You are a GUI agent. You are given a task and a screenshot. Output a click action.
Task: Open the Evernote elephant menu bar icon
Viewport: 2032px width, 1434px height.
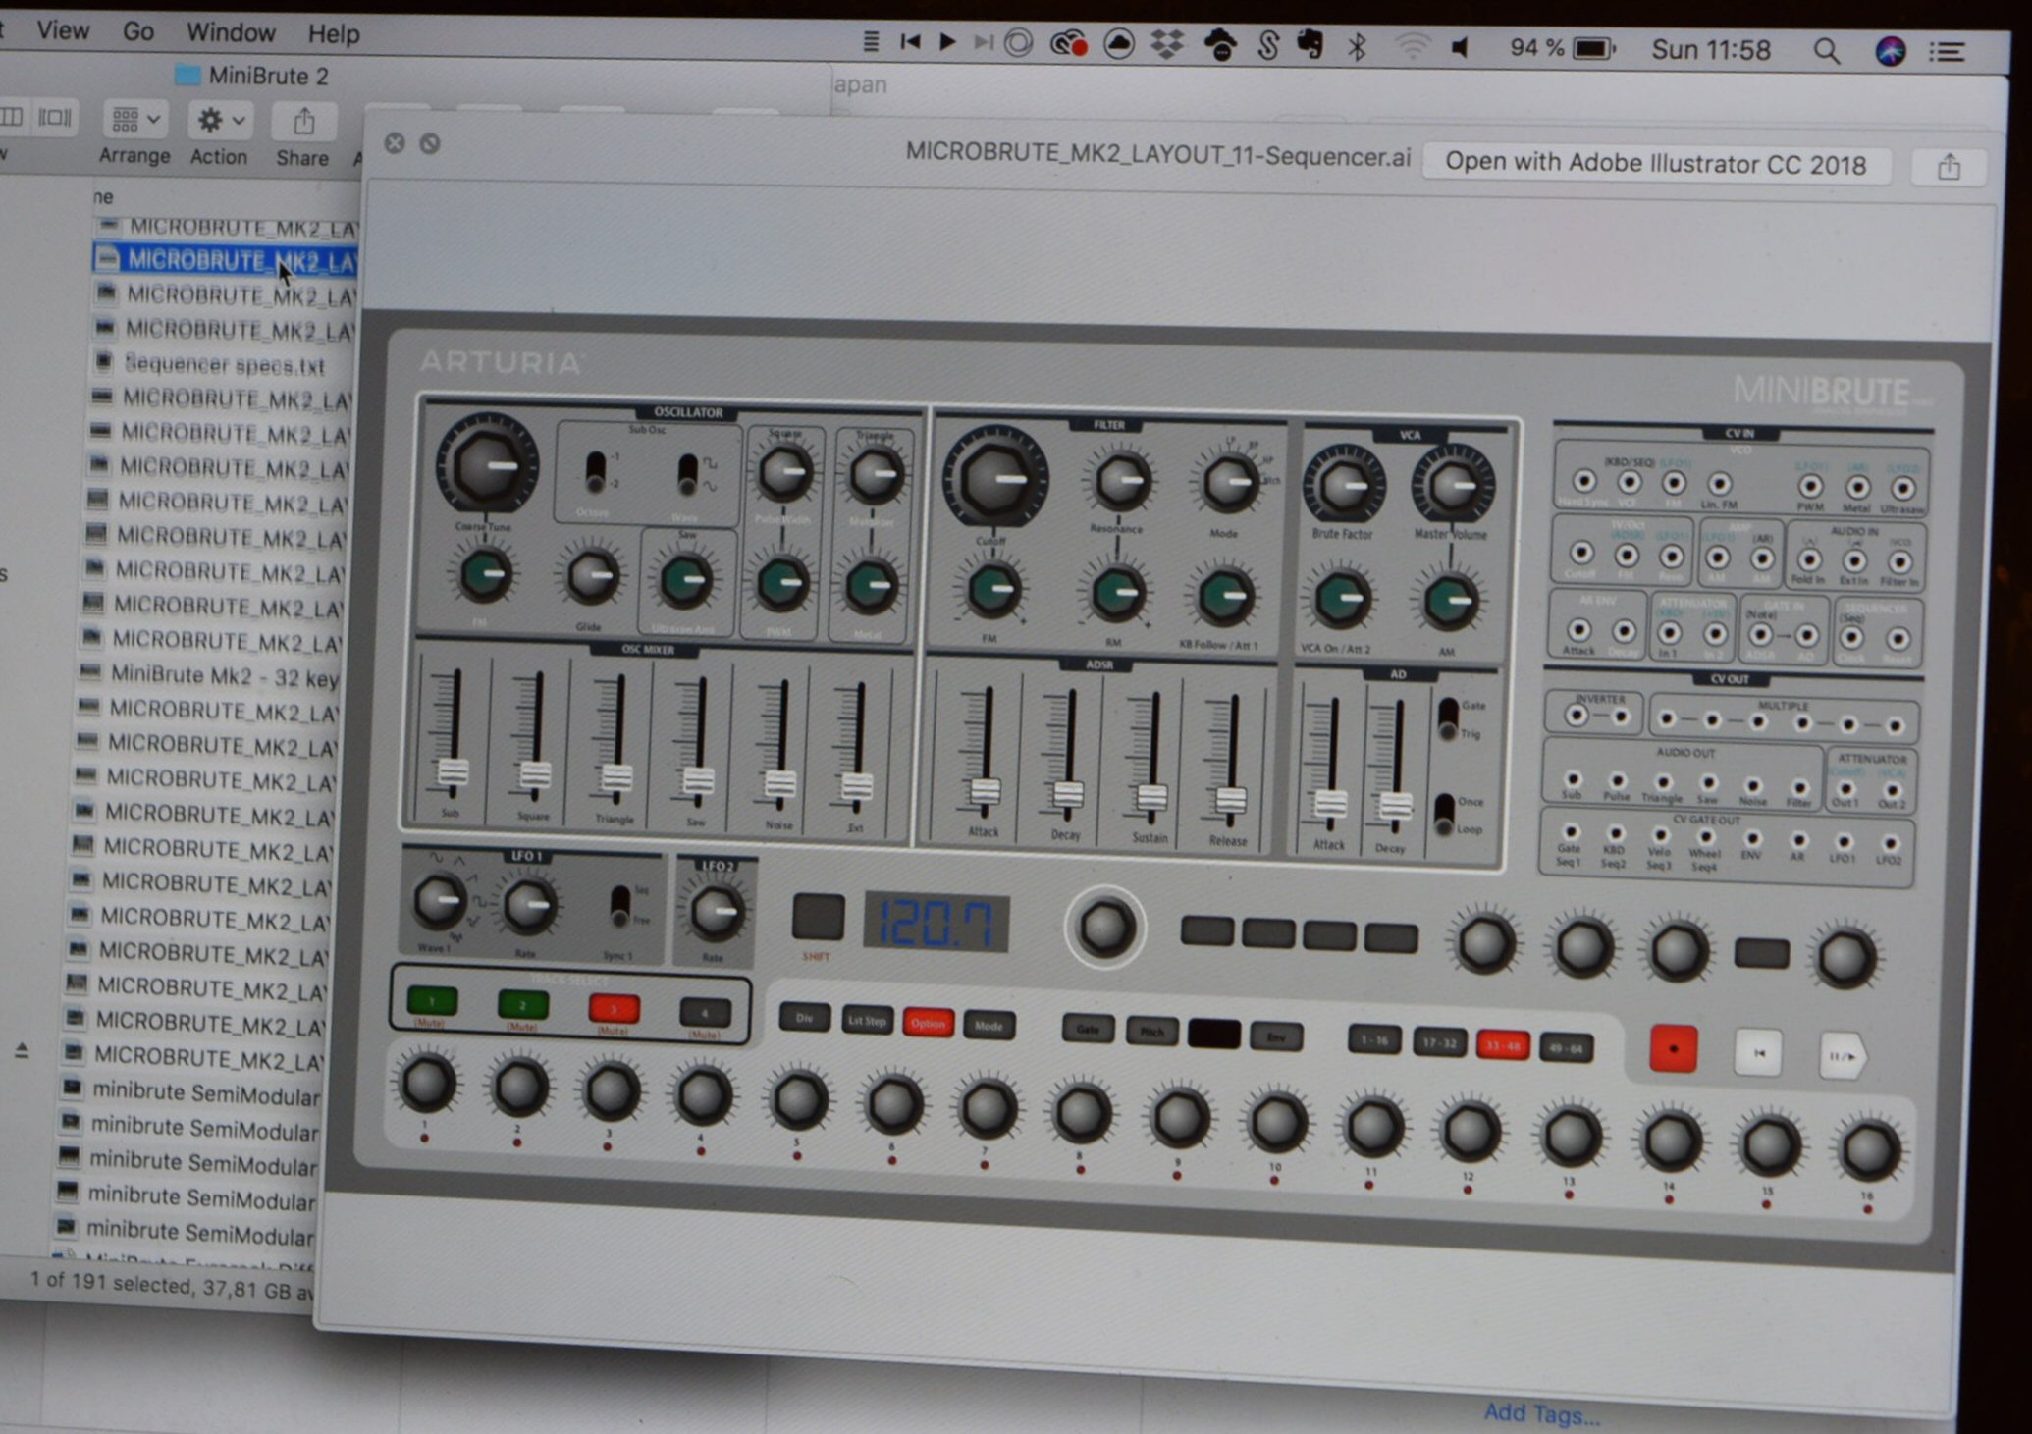click(1310, 45)
